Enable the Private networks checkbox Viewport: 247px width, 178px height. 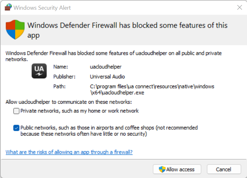pyautogui.click(x=16, y=111)
